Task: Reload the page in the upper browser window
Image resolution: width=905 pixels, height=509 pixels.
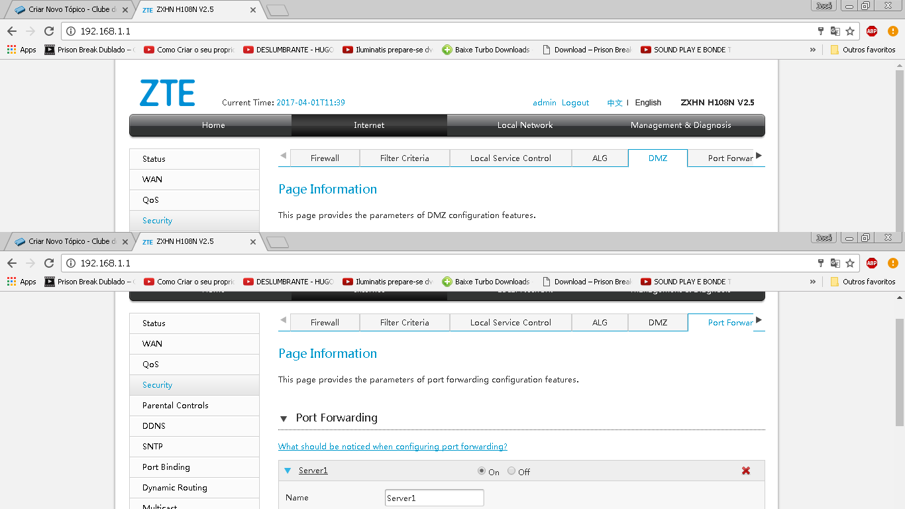Action: point(48,31)
